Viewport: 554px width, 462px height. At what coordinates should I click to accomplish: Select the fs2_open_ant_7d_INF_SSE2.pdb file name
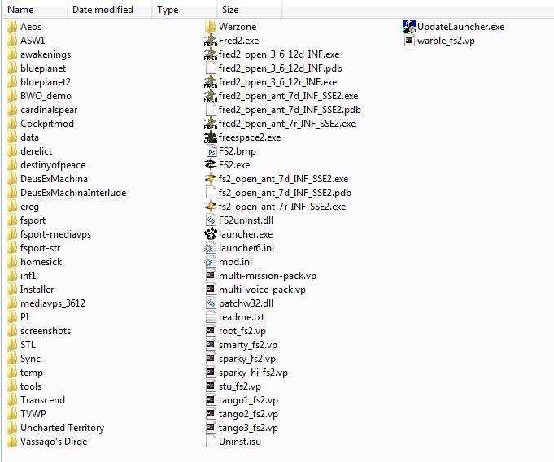(x=285, y=193)
